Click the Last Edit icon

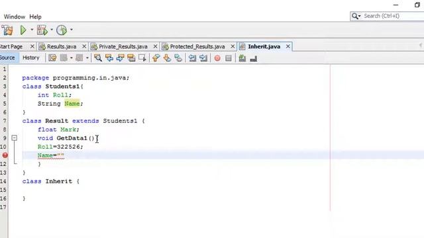coord(52,58)
